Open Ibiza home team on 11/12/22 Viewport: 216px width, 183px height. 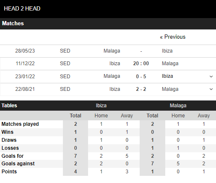(x=115, y=64)
